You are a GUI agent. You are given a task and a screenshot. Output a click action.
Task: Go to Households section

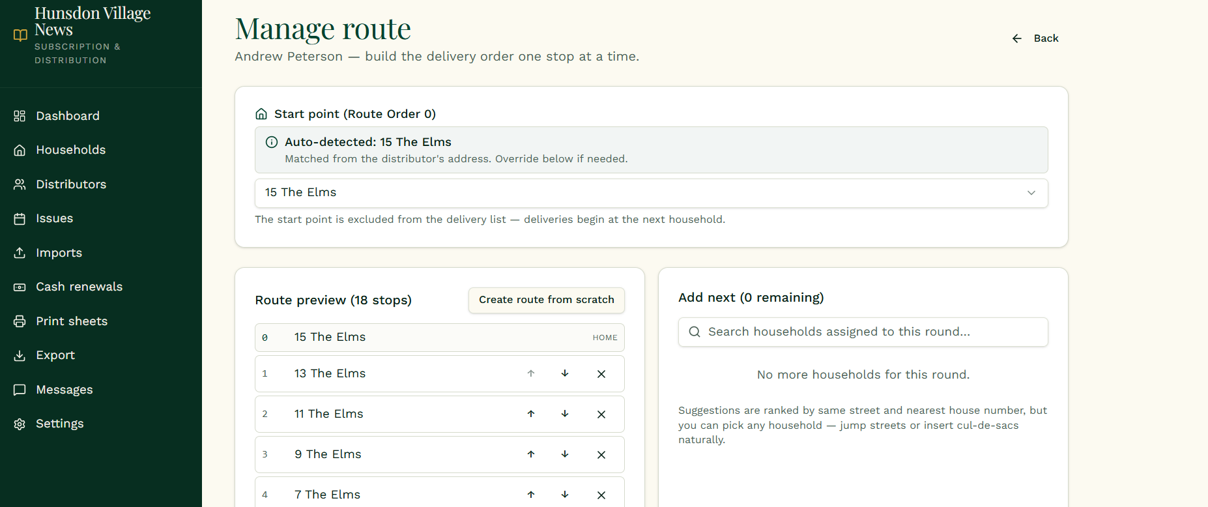70,150
